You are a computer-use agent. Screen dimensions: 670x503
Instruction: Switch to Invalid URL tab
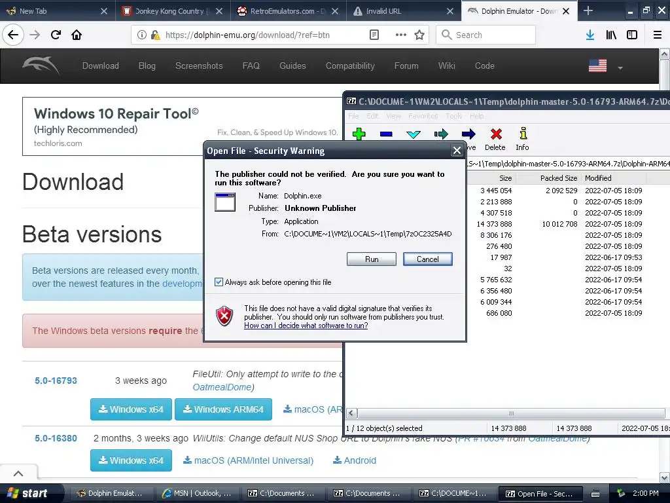coord(404,10)
